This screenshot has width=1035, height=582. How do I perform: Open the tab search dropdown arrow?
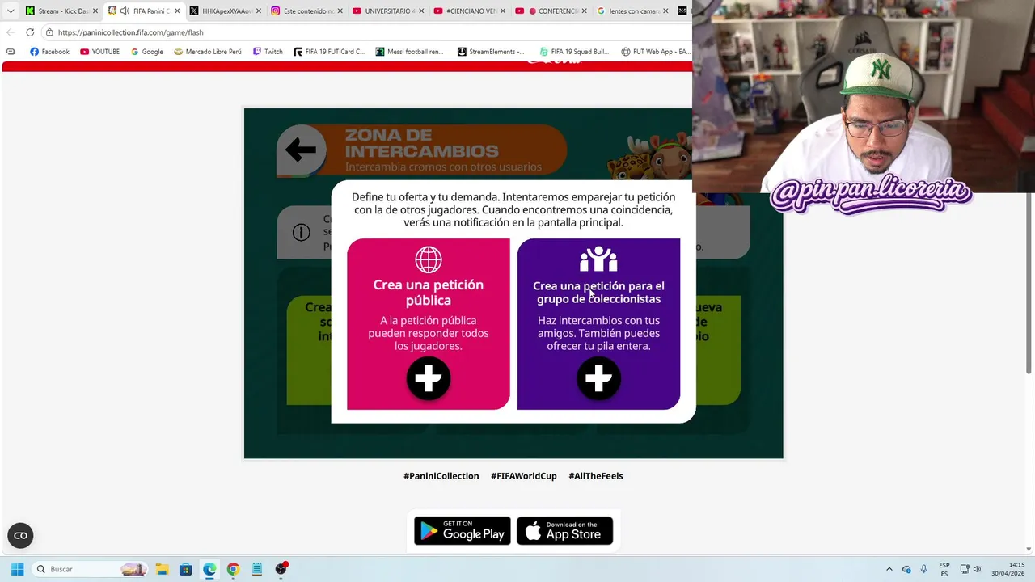10,11
